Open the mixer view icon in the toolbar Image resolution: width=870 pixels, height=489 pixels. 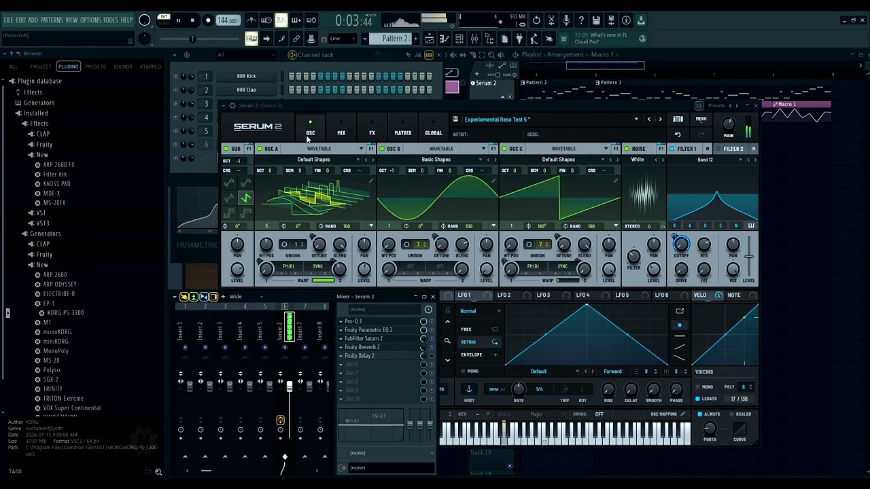tap(474, 39)
